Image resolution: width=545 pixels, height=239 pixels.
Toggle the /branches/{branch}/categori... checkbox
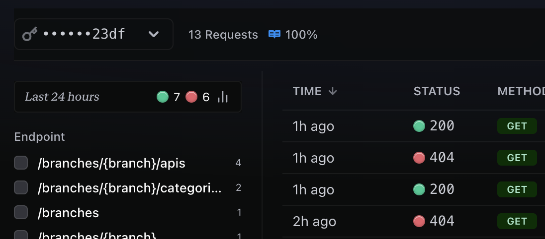(x=21, y=187)
